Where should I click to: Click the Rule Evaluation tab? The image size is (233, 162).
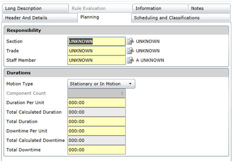[101, 8]
